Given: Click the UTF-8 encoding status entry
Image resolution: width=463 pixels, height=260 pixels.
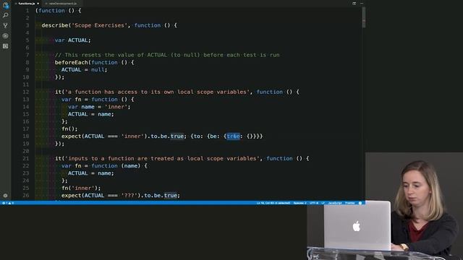Looking at the screenshot, I should tap(313, 203).
